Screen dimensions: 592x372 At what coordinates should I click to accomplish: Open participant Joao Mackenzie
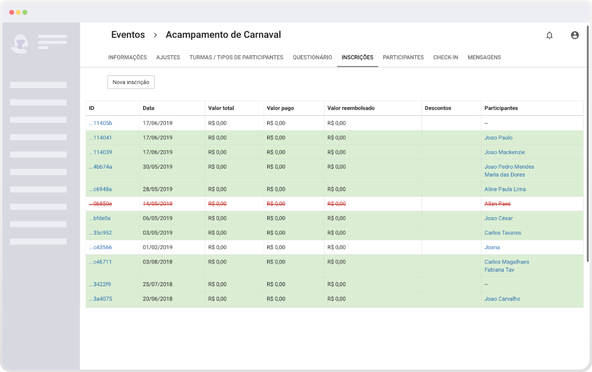pyautogui.click(x=504, y=152)
